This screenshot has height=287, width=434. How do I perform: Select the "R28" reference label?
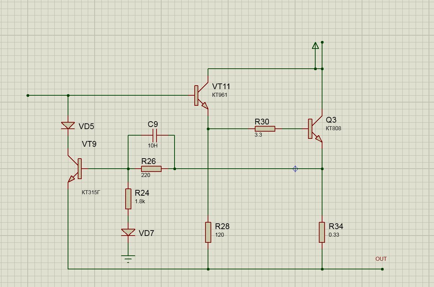click(222, 226)
